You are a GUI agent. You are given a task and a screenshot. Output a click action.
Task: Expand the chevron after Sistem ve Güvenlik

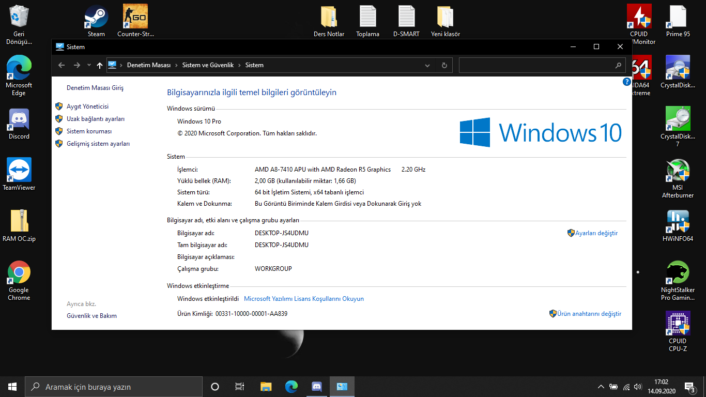click(x=239, y=65)
